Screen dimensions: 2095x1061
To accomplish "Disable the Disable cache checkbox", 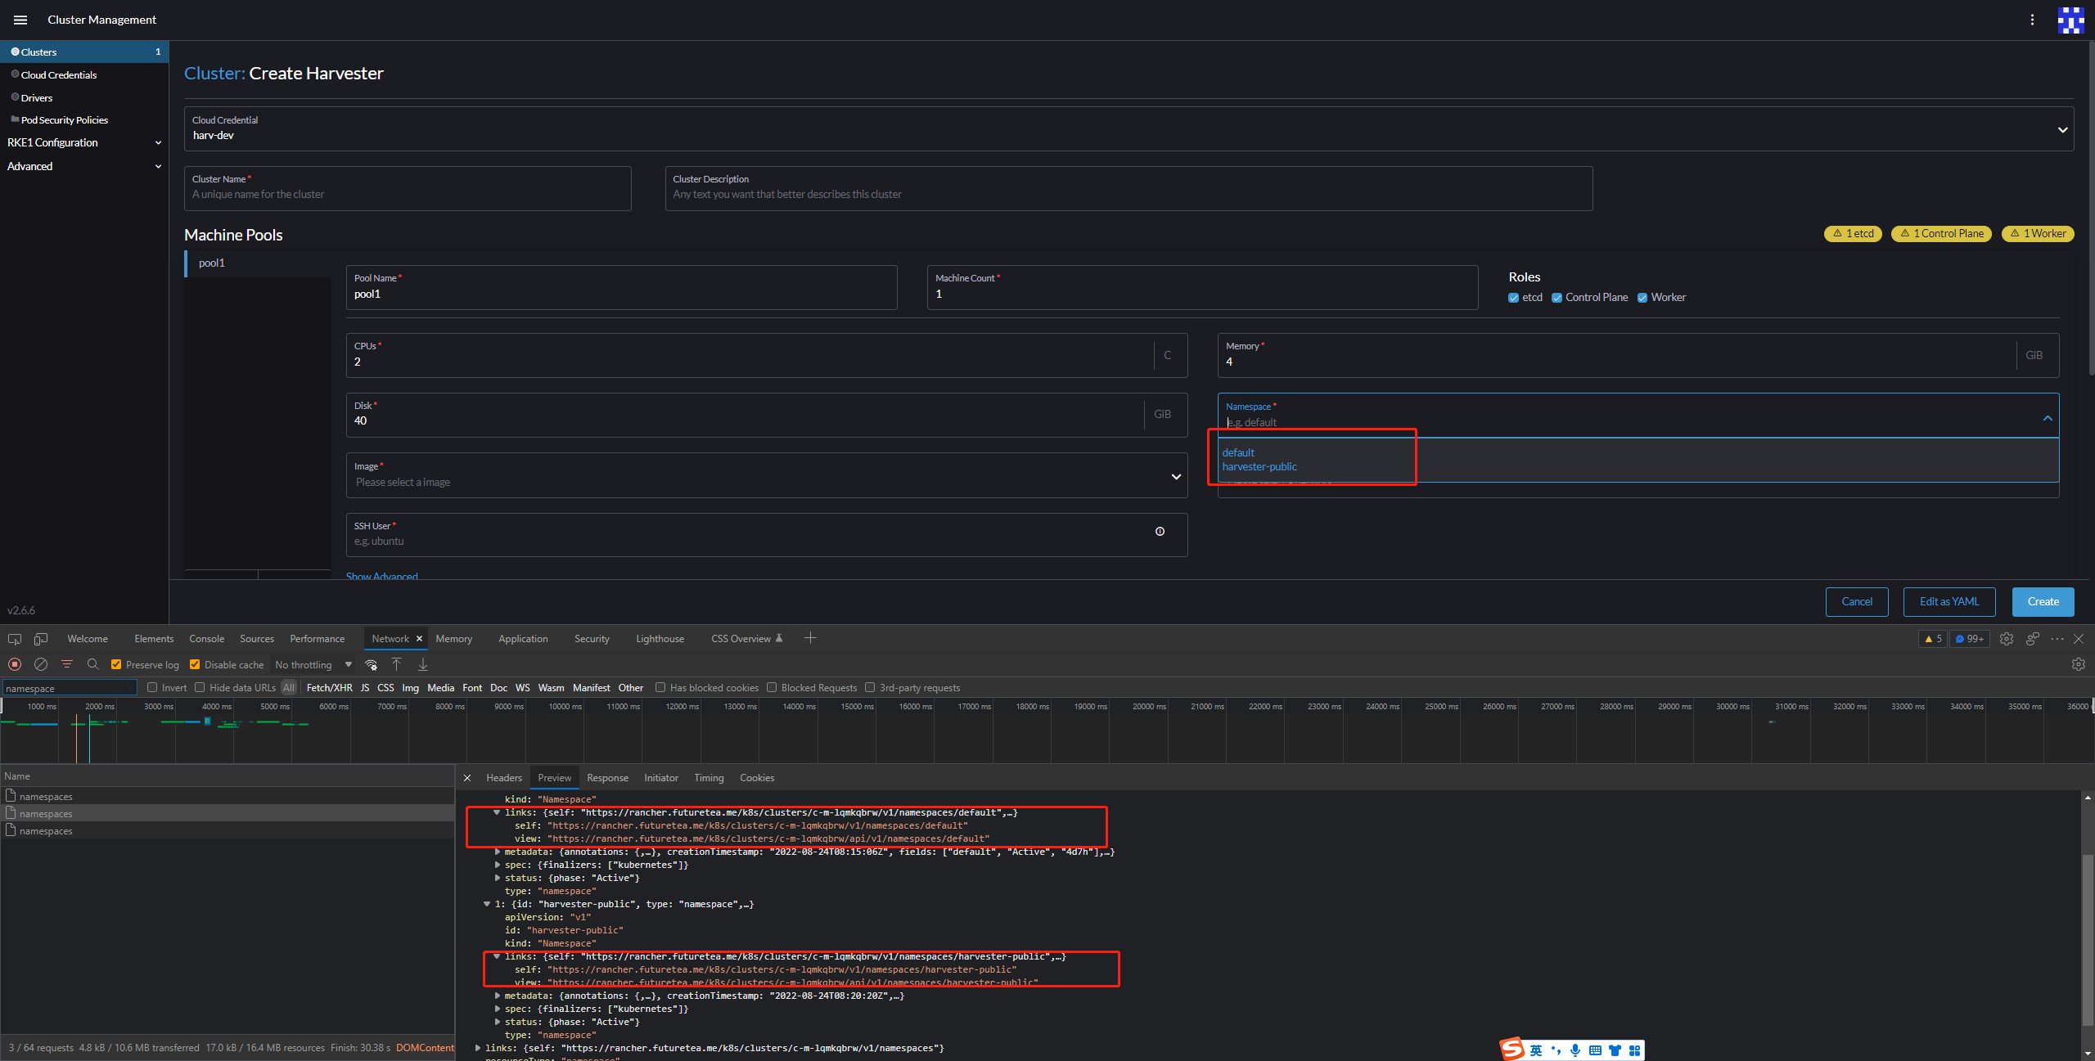I will [x=196, y=664].
